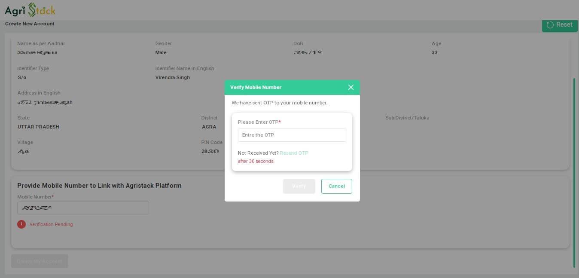
Task: Close the Verify Mobile Number dialog
Action: click(x=351, y=87)
